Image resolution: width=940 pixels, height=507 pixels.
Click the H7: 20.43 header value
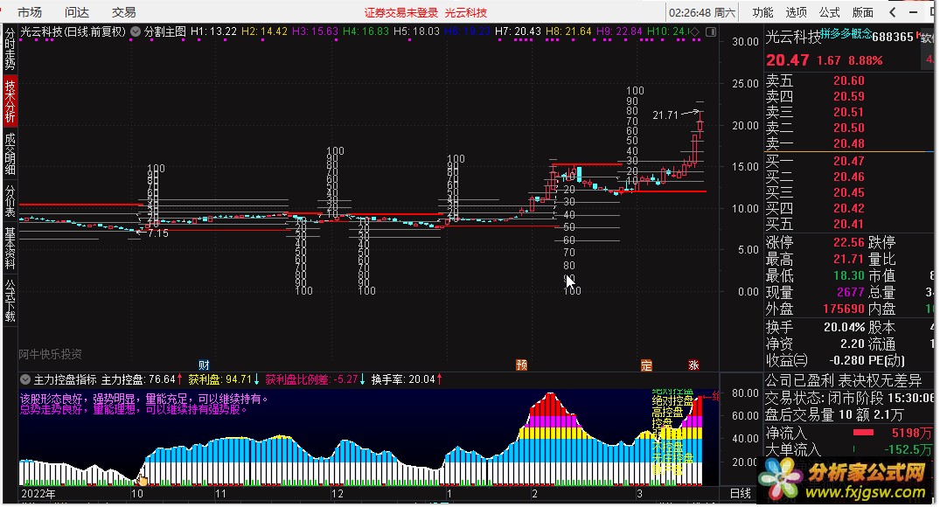(518, 31)
